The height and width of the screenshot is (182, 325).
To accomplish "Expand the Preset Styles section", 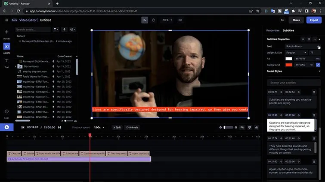I will (319, 71).
